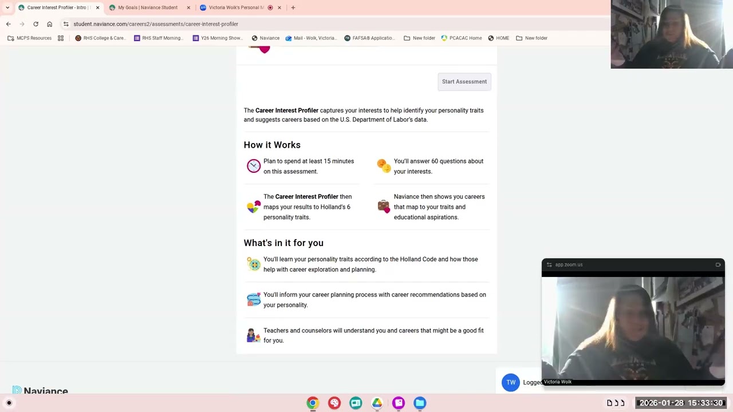Open the MCPS Resources bookmark folder

tap(29, 38)
